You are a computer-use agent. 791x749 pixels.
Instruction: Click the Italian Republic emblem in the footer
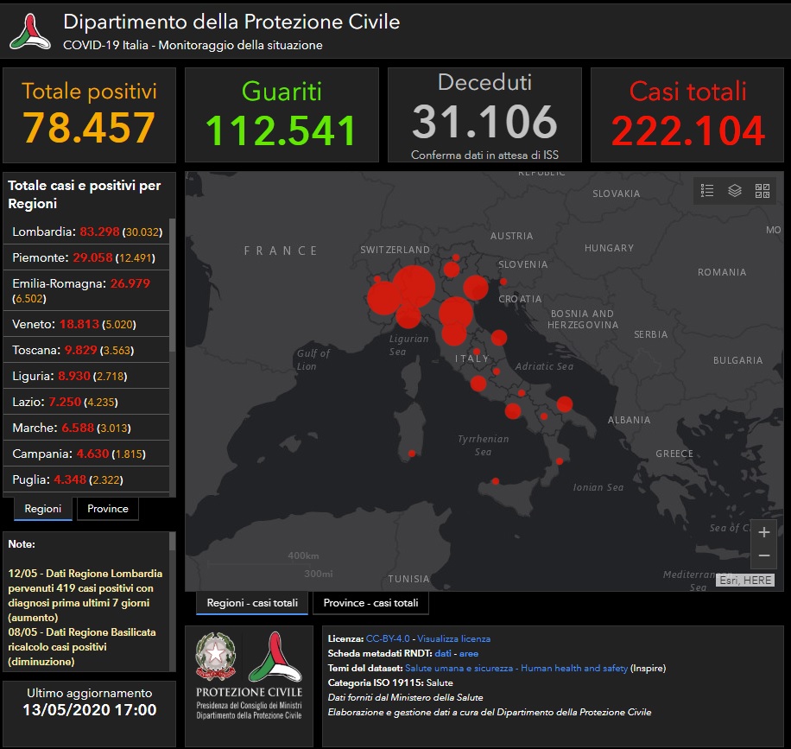pos(215,656)
